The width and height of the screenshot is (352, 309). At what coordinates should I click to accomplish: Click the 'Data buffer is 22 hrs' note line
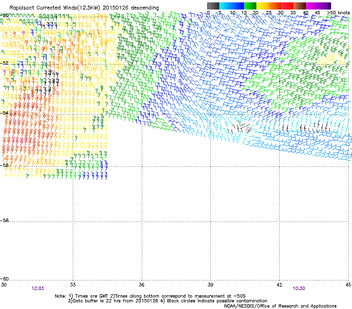[167, 301]
